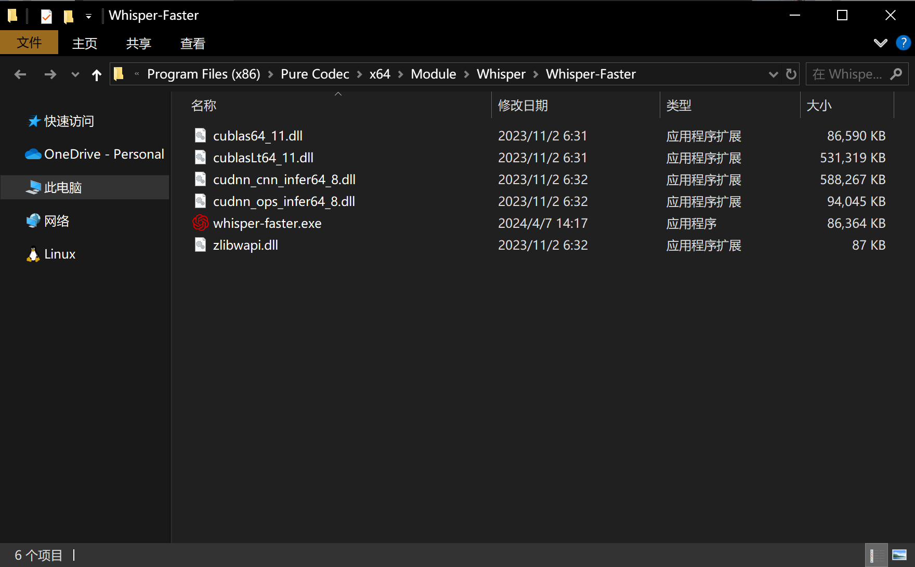Screen dimensions: 915x567
Task: Click the cudnn_cnn_infer64_8.dll file icon
Action: pyautogui.click(x=200, y=179)
